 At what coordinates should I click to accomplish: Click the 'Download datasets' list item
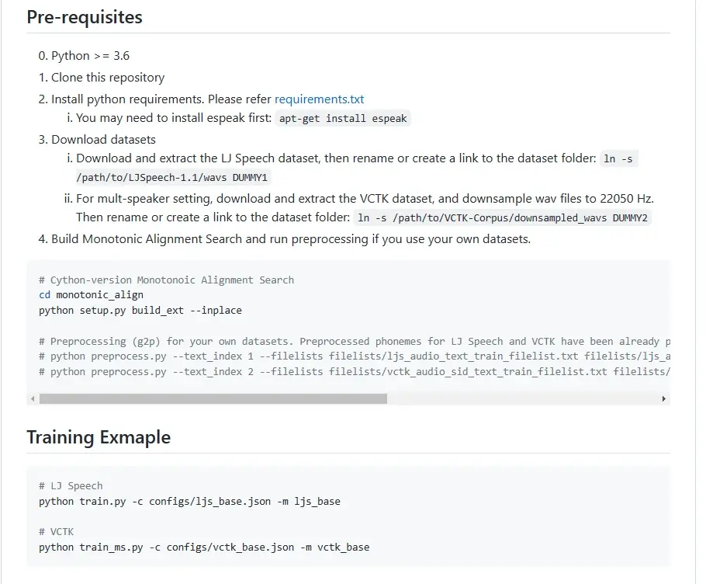pos(103,140)
